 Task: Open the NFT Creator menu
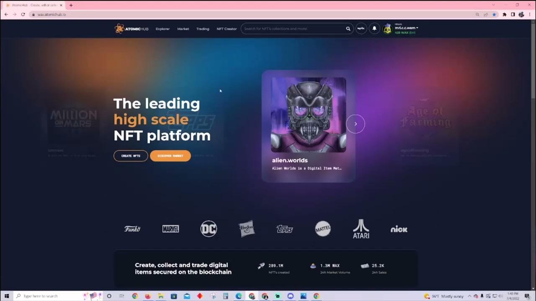pos(227,29)
